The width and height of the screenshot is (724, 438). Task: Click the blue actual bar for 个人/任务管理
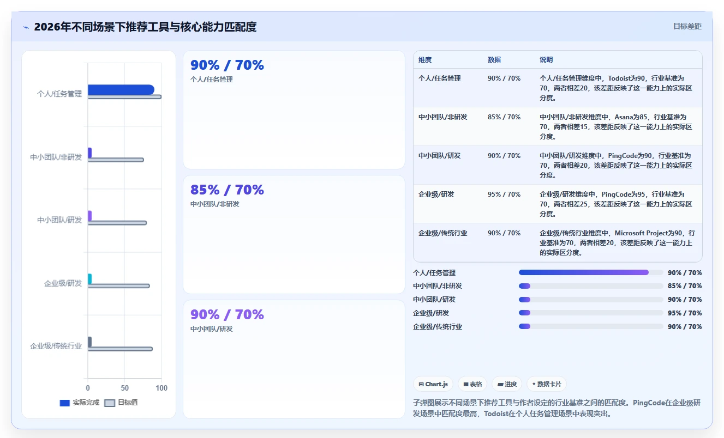pyautogui.click(x=121, y=89)
